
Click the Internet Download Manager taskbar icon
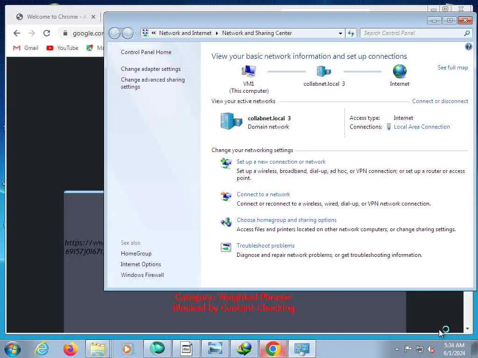tap(244, 349)
